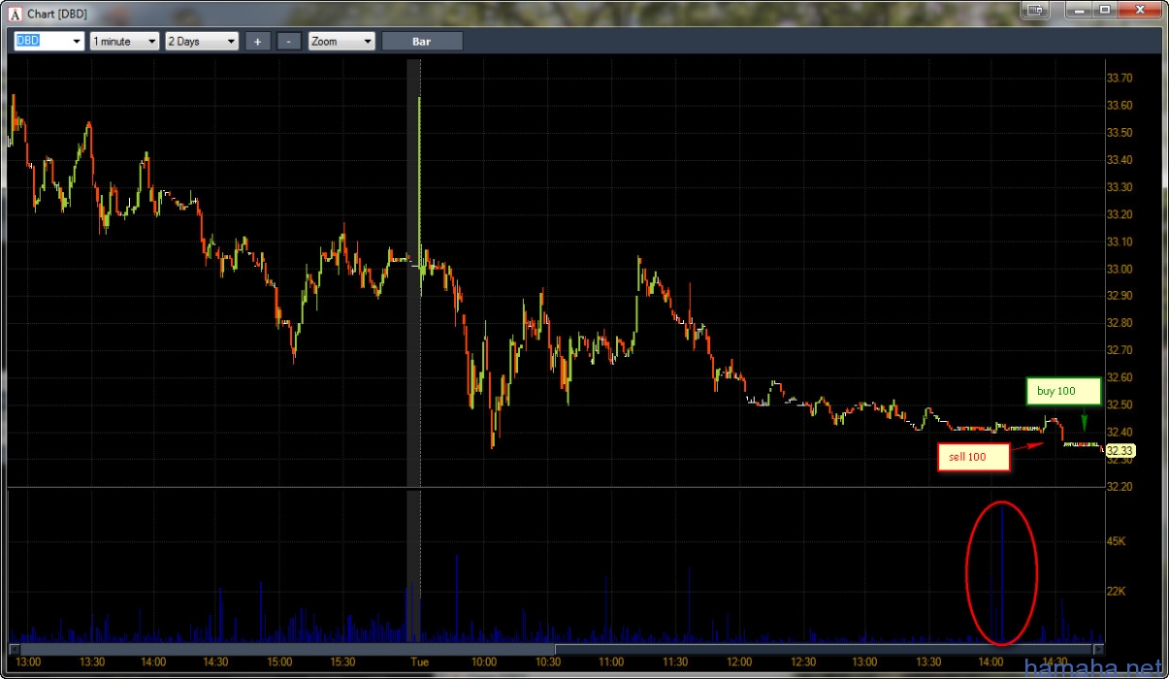Zoom in with the plus button
Screen dimensions: 1169x679
[257, 42]
